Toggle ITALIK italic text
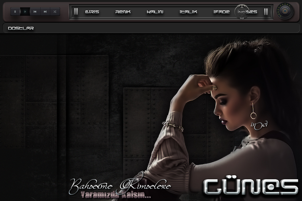Image resolution: width=302 pixels, height=201 pixels. (x=188, y=12)
